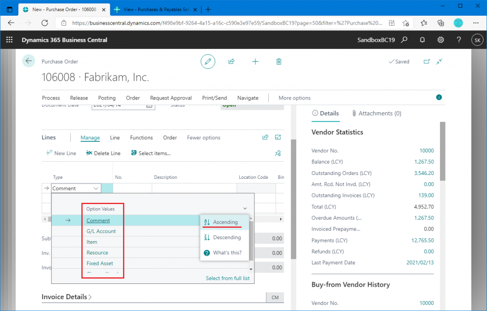
Task: Switch to the Attachments (0) tab
Action: (377, 113)
